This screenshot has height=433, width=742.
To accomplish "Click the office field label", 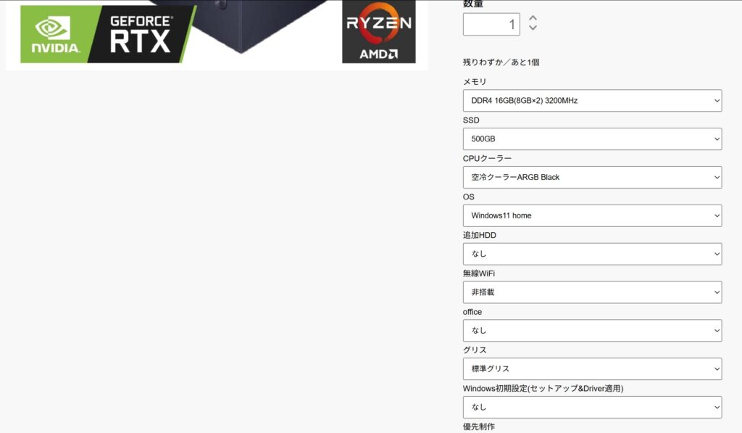I will click(x=472, y=312).
